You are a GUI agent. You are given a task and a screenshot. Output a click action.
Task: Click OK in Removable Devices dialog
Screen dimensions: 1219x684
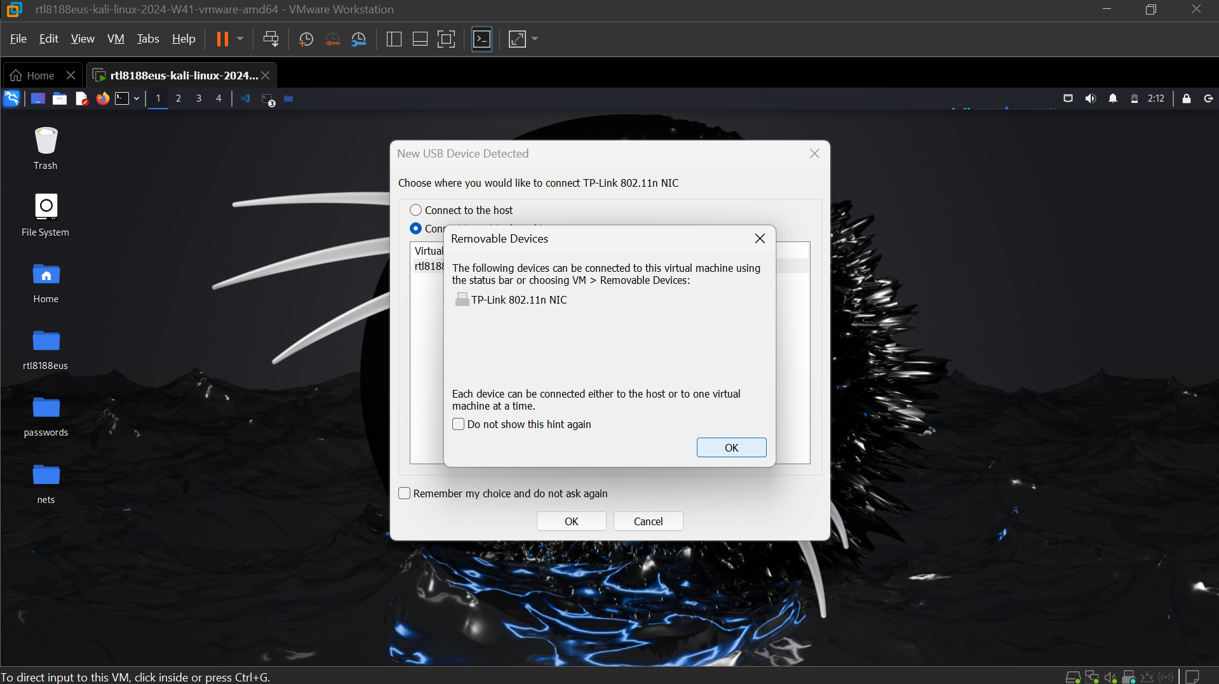click(732, 448)
